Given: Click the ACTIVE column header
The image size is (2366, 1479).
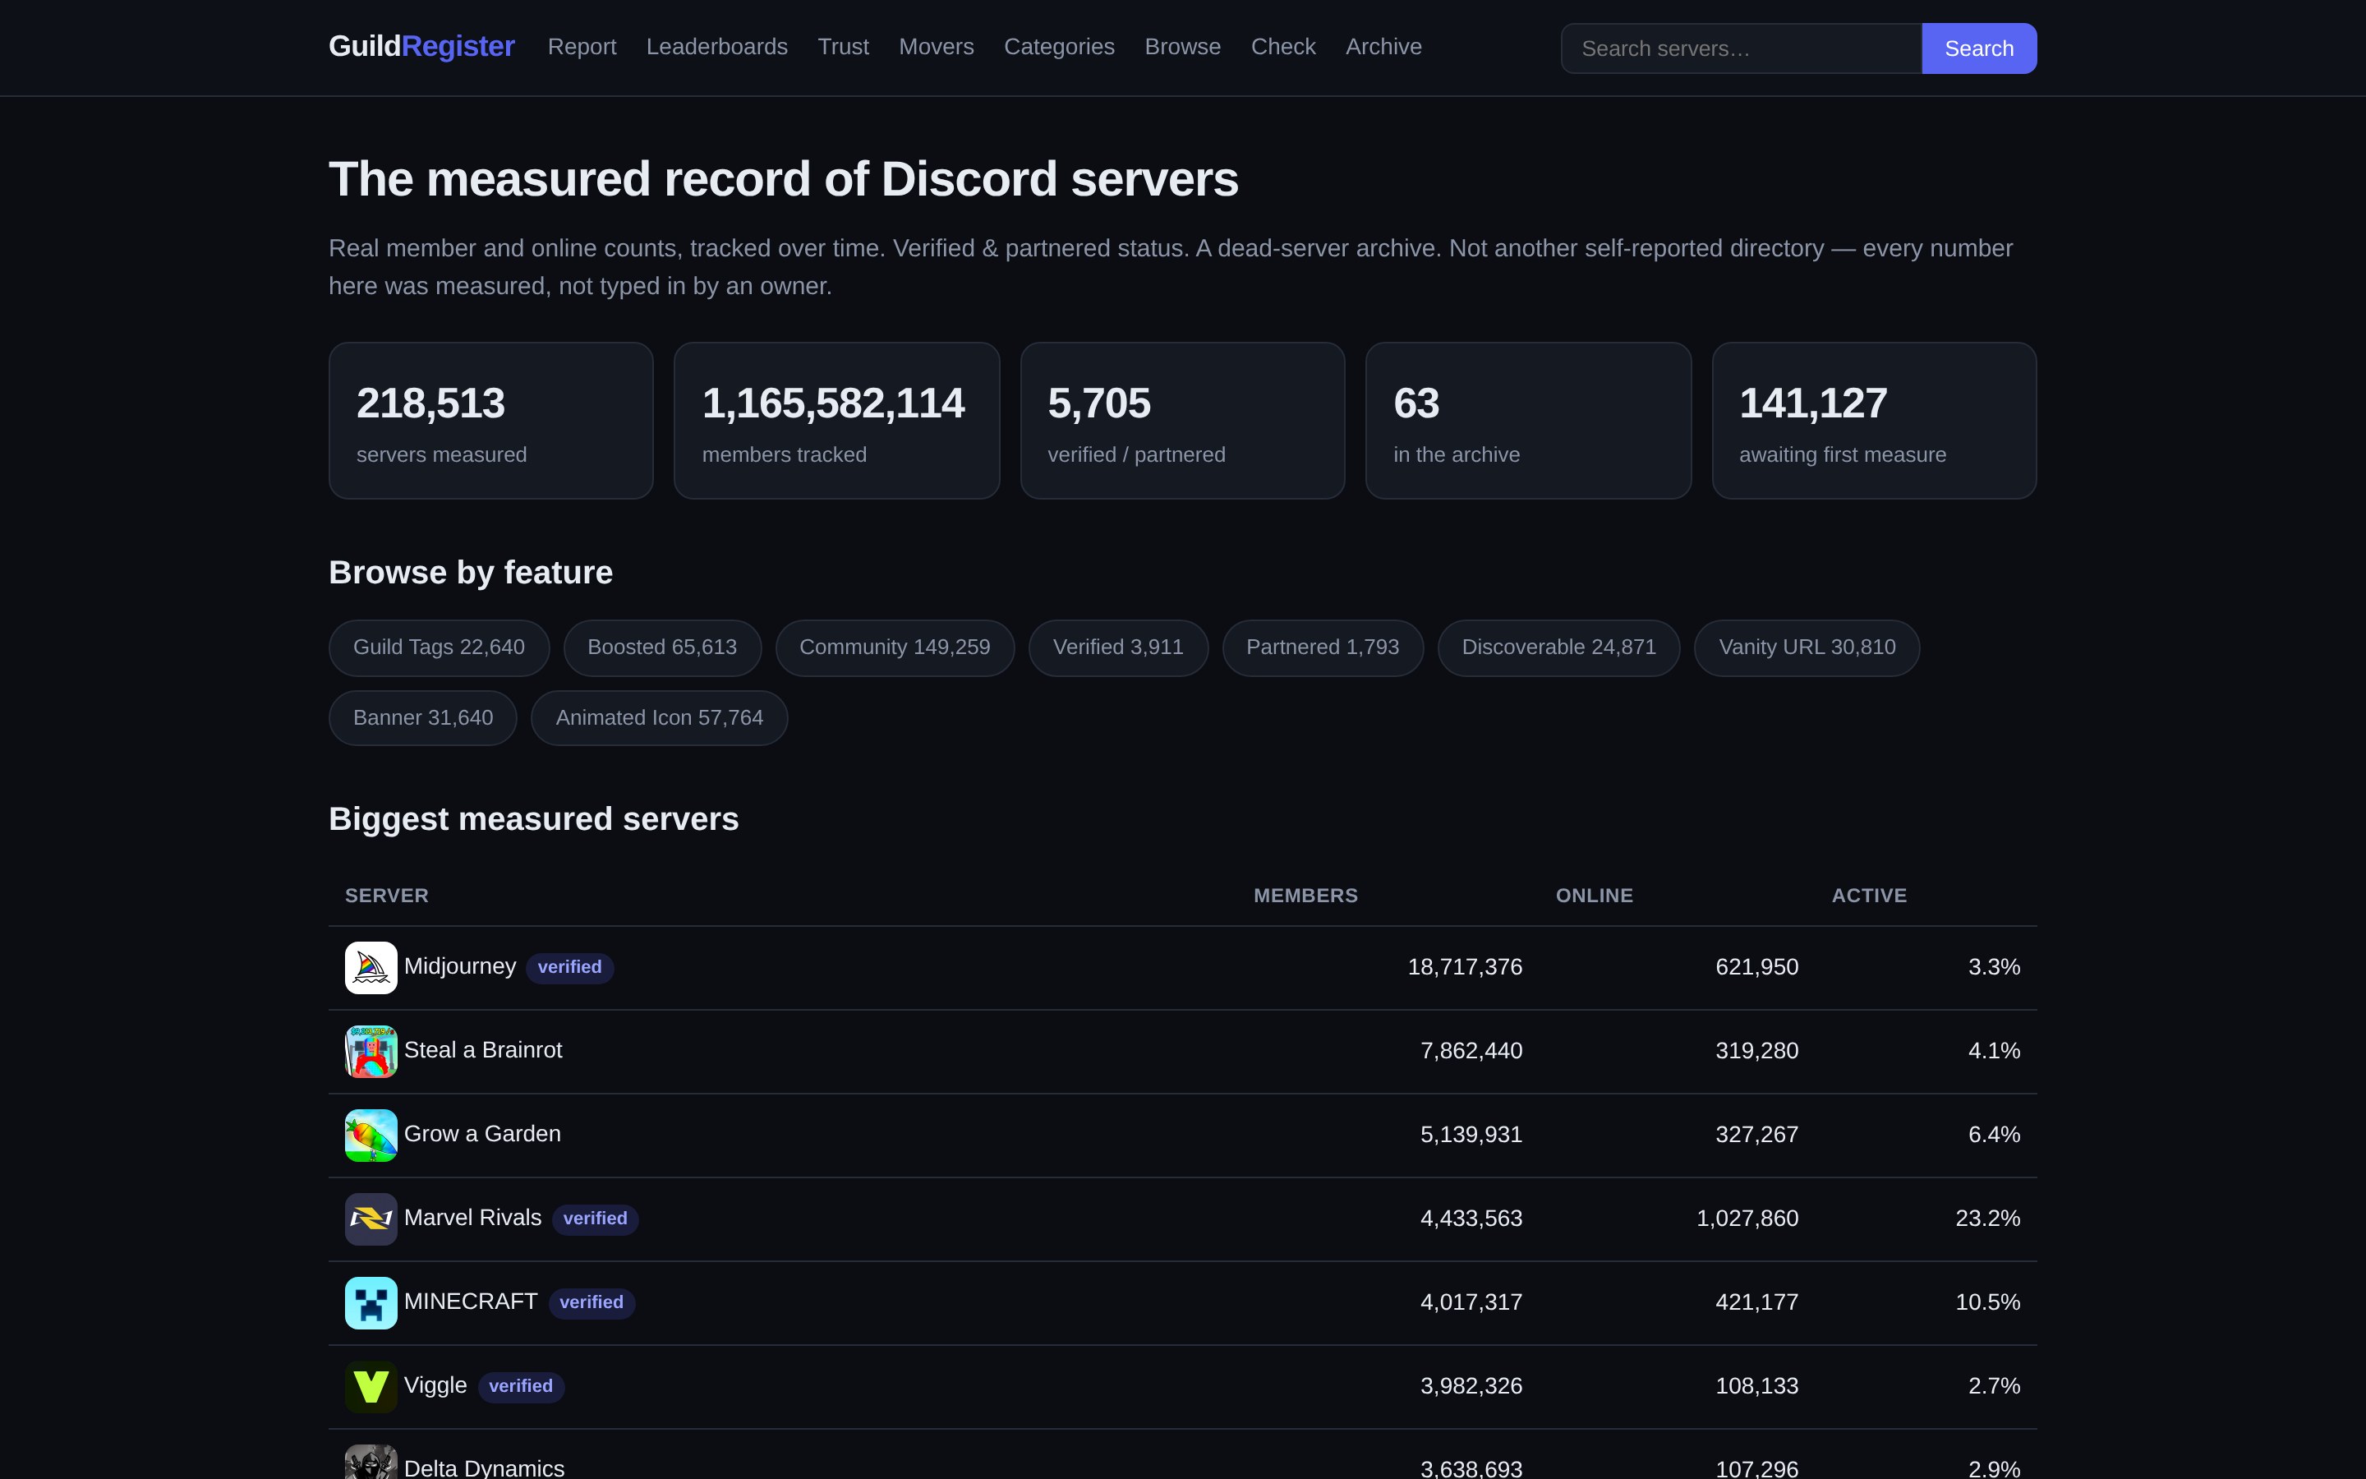Looking at the screenshot, I should click(x=1868, y=896).
